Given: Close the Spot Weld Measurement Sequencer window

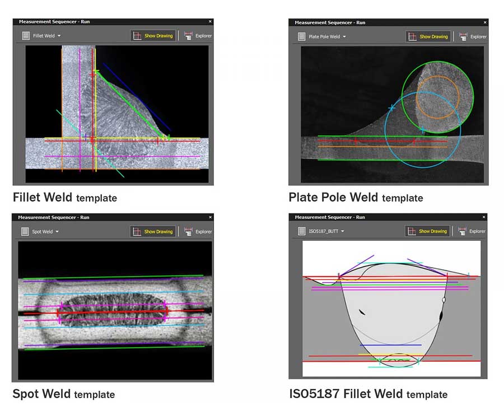Looking at the screenshot, I should click(210, 217).
